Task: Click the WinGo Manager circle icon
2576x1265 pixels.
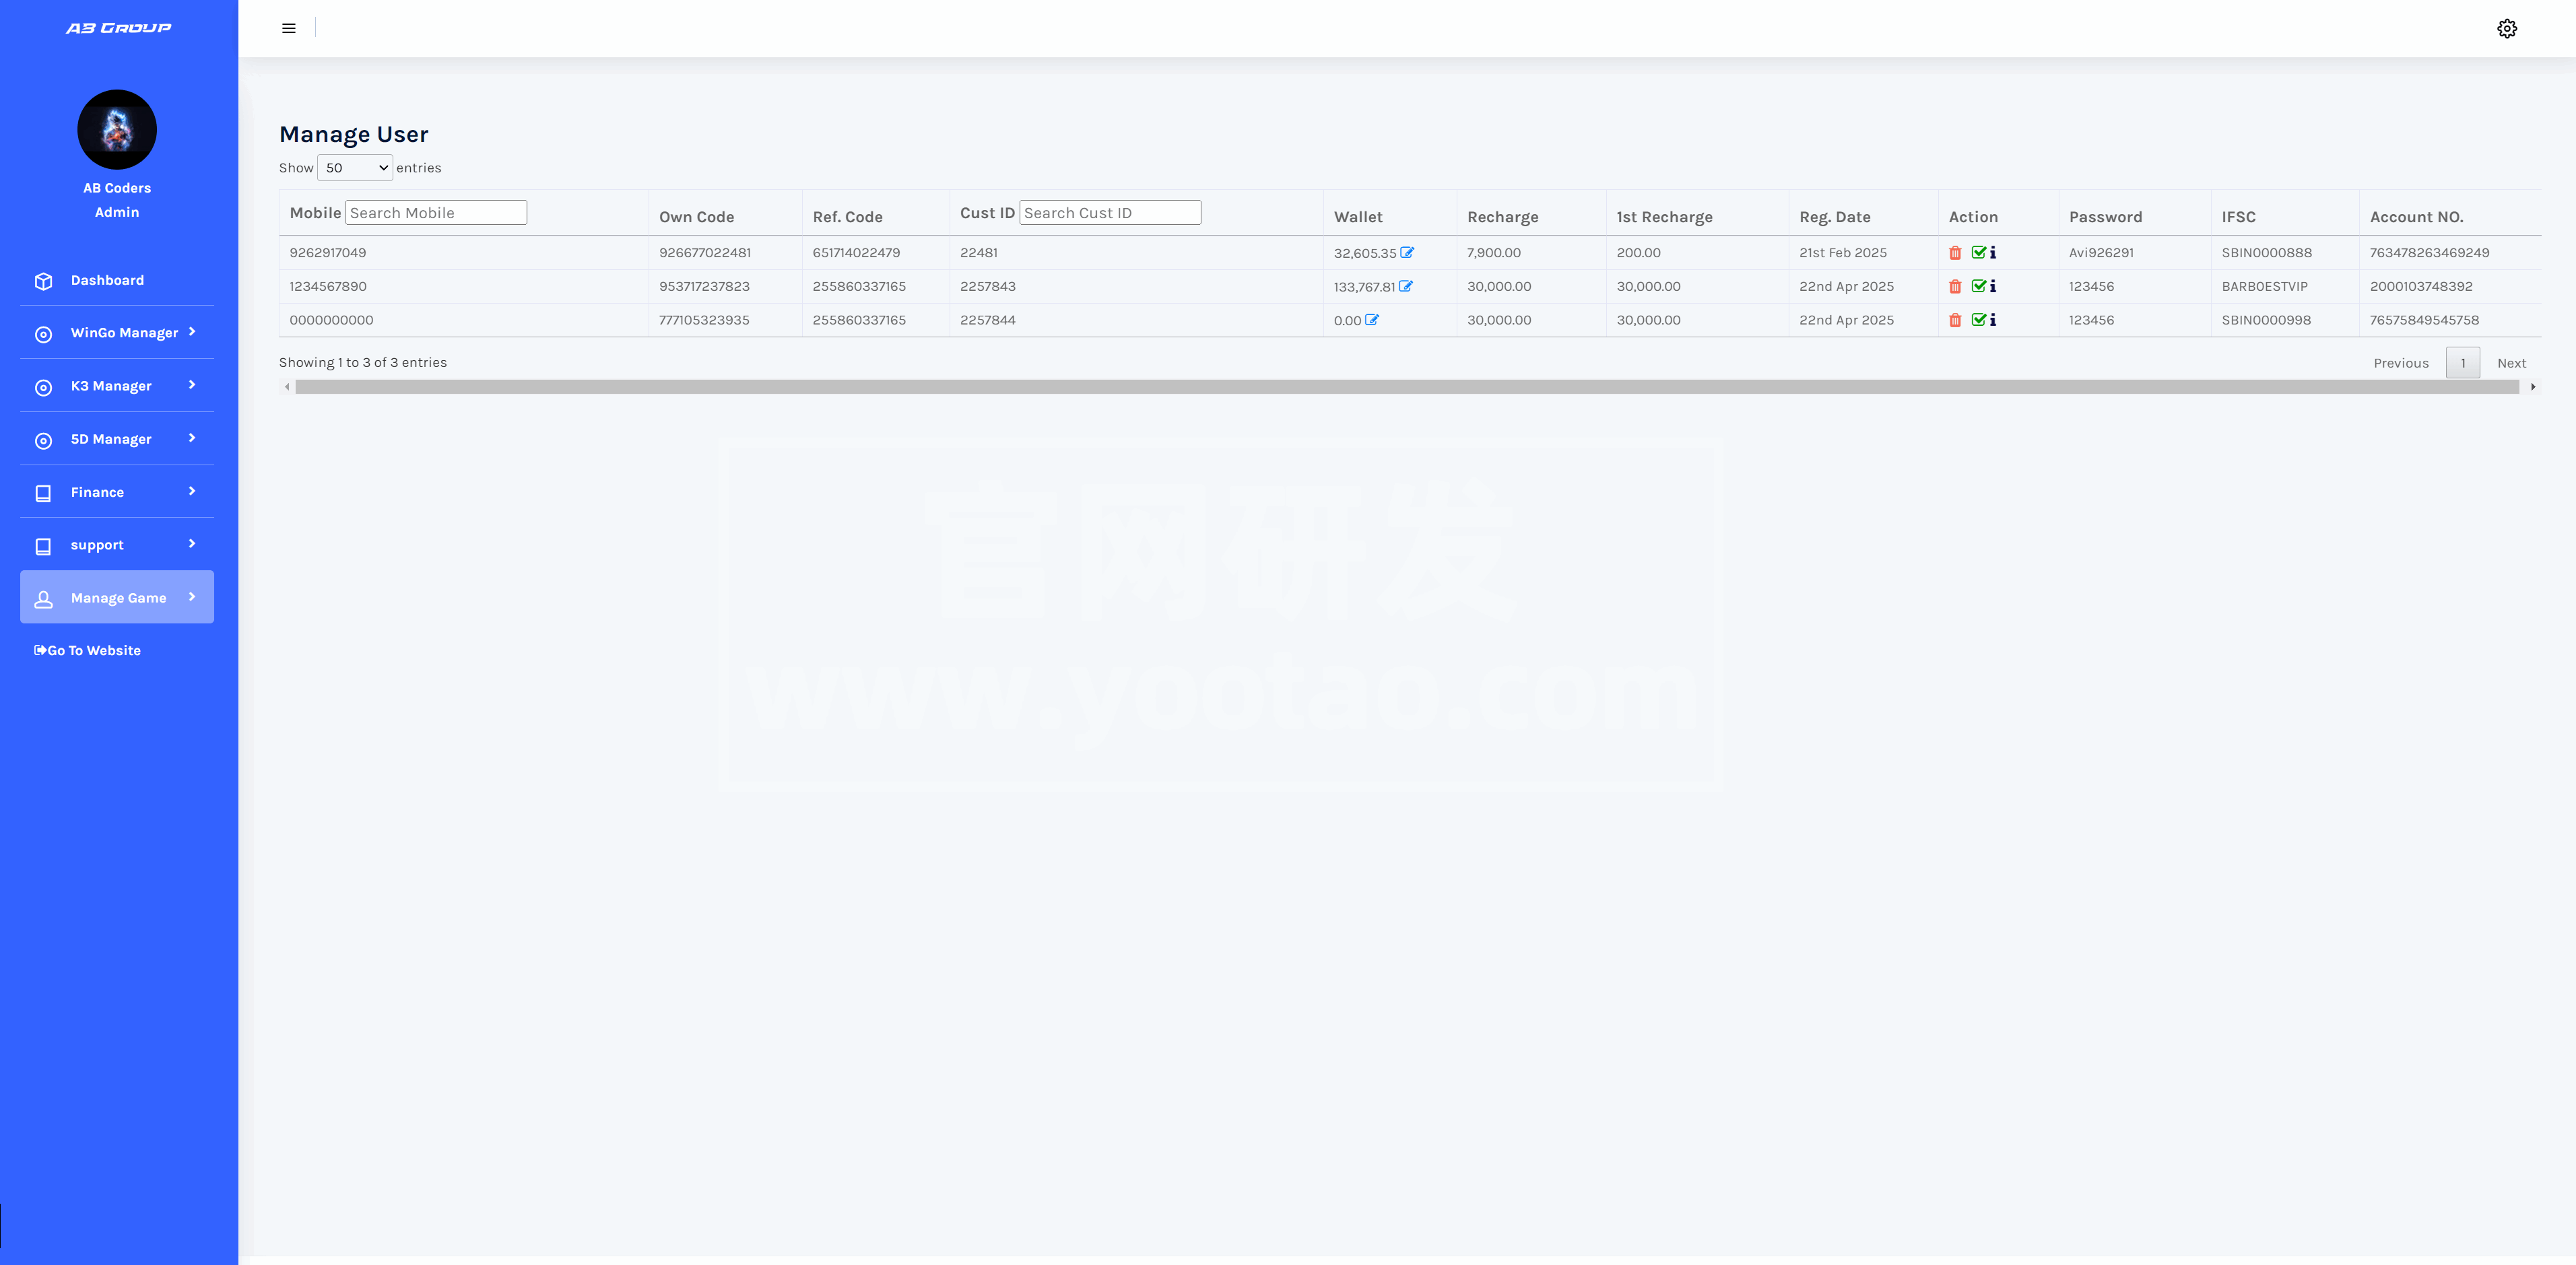Action: 43,334
